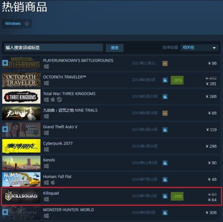Click the mixed review icon for NINE TRIALS
Viewport: 223px width, 222px height.
point(165,113)
